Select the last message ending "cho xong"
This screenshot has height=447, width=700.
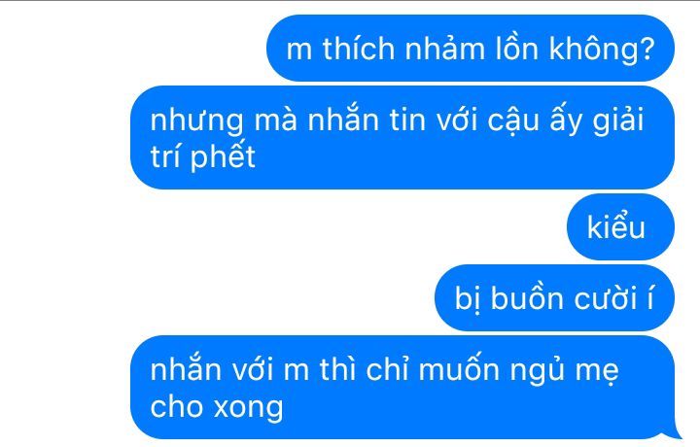pos(402,387)
